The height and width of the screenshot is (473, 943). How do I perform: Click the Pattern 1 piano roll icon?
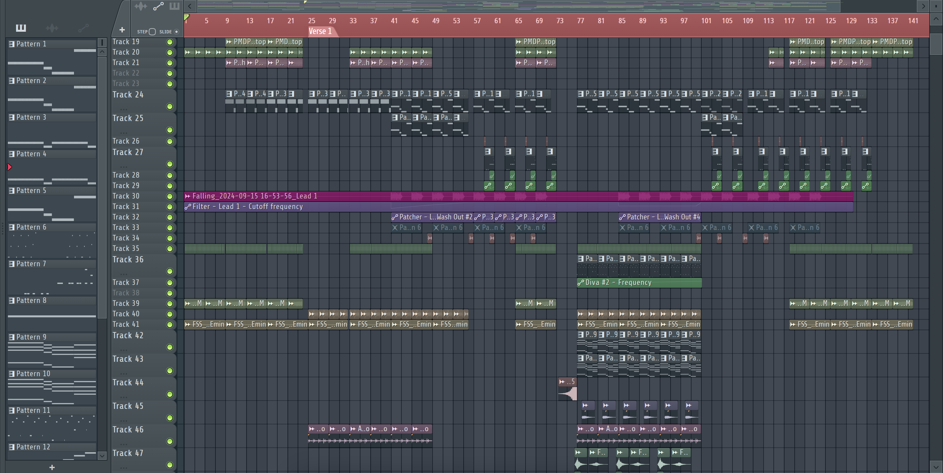pyautogui.click(x=12, y=44)
